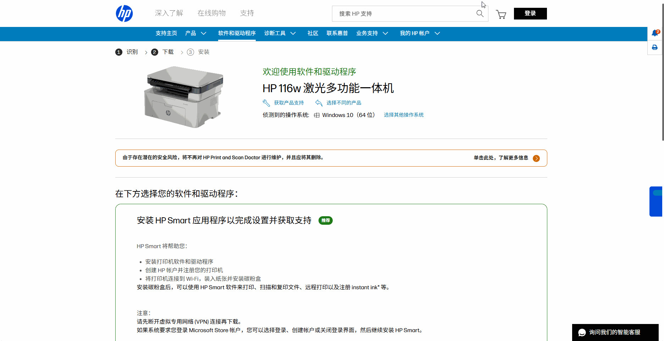The height and width of the screenshot is (341, 664).
Task: Click the 选择不同的产品 link
Action: point(344,103)
